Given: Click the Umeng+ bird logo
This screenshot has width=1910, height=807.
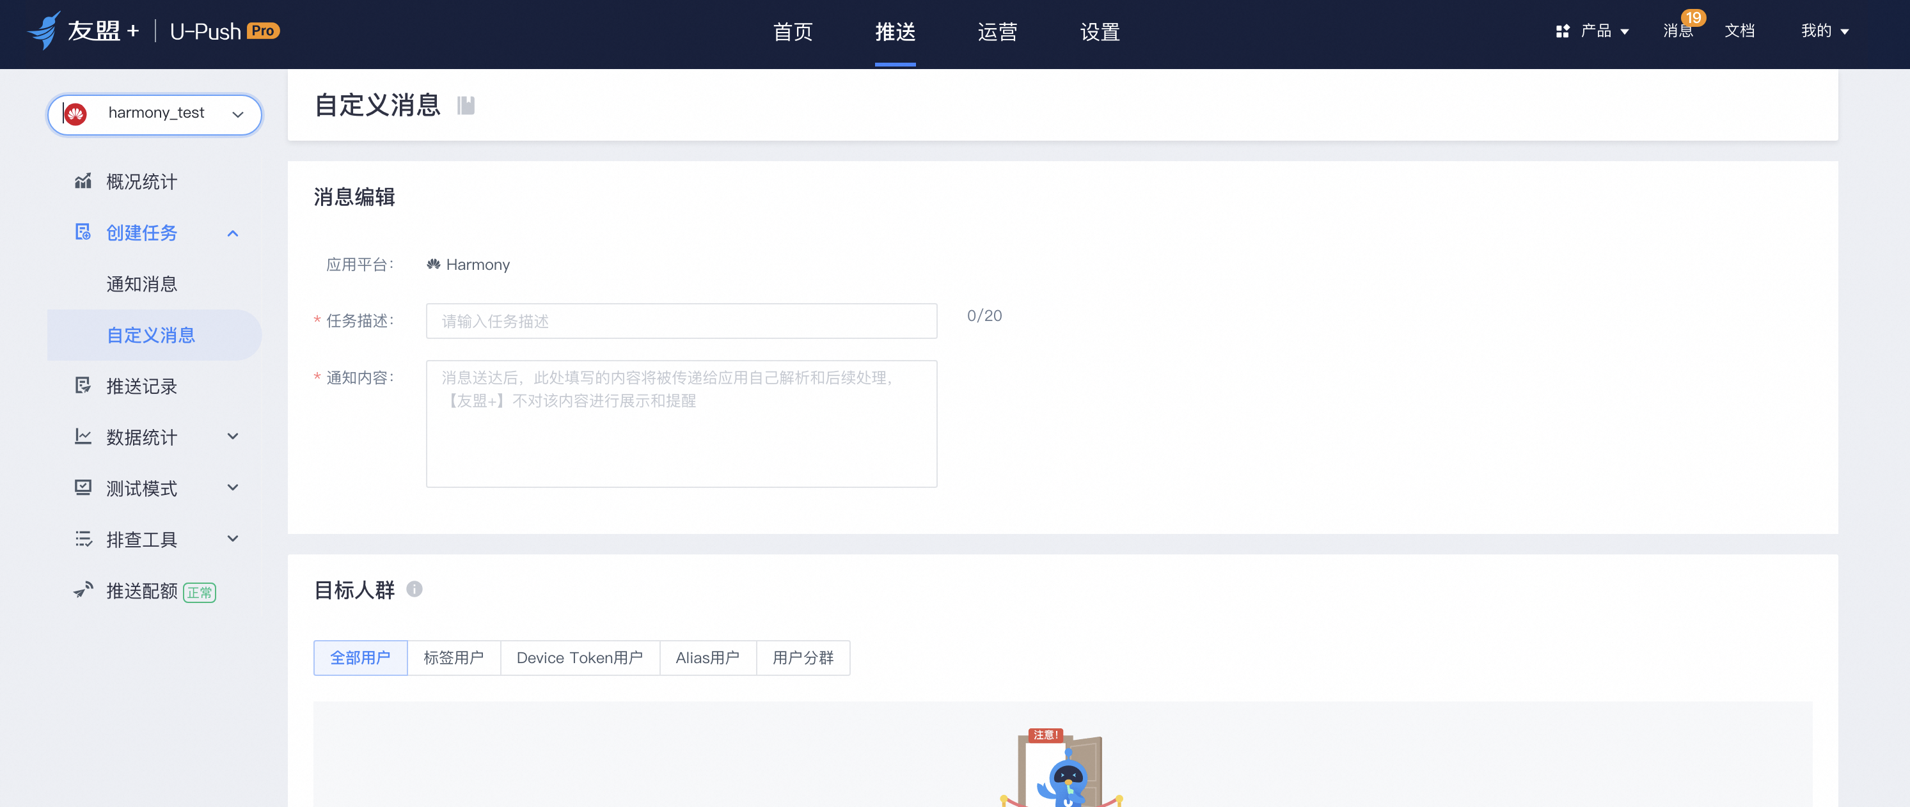Looking at the screenshot, I should 43,31.
